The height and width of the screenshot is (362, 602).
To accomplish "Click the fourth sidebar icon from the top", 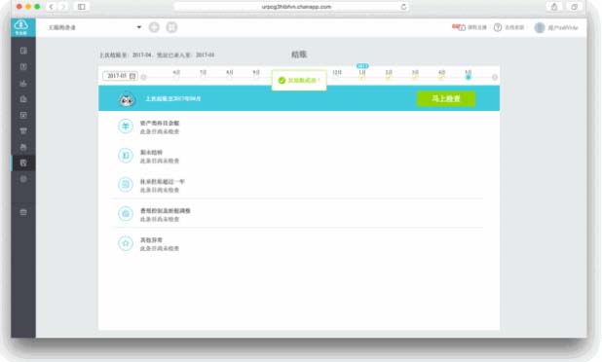I will (23, 99).
